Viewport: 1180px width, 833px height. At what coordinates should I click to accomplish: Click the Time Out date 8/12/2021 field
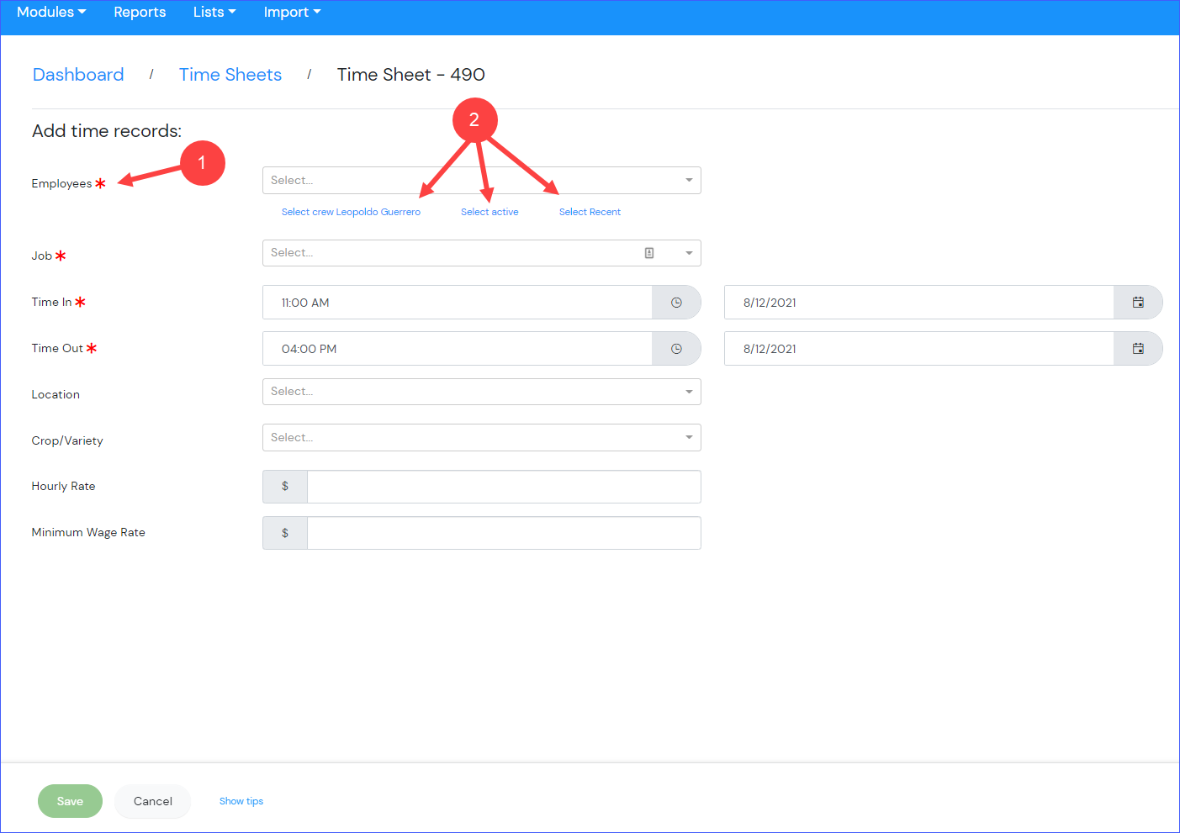tap(919, 349)
